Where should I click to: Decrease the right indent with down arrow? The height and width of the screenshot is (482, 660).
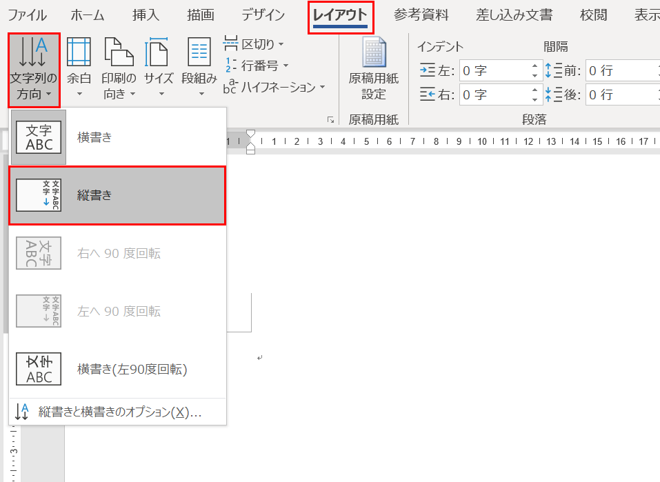534,100
